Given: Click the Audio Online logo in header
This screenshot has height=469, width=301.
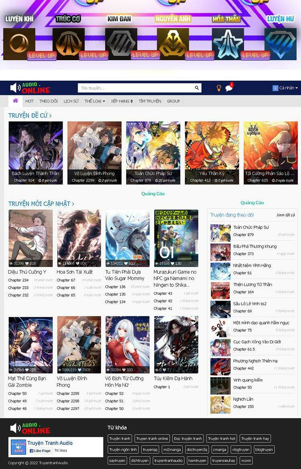Looking at the screenshot, I should point(31,88).
